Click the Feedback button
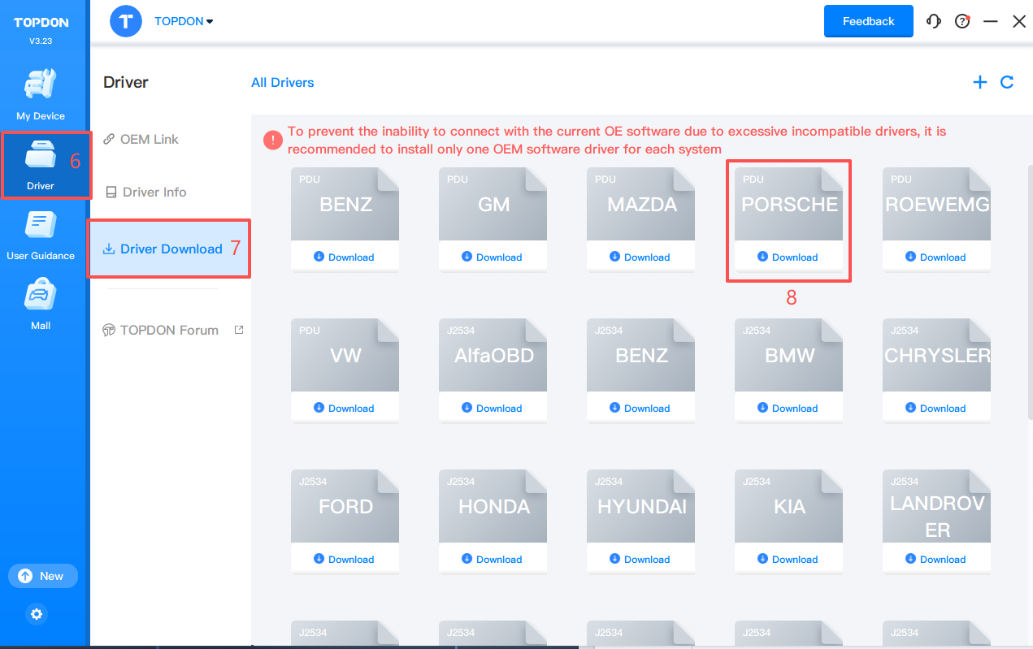 click(868, 22)
